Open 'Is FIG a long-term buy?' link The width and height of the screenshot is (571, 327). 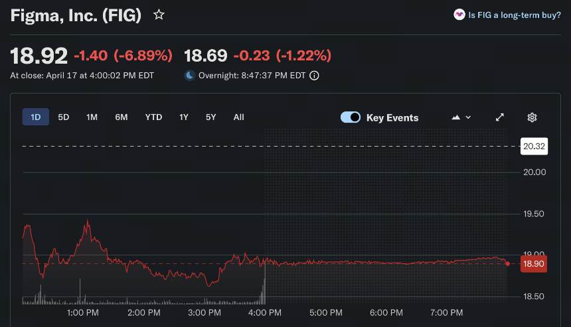(514, 15)
